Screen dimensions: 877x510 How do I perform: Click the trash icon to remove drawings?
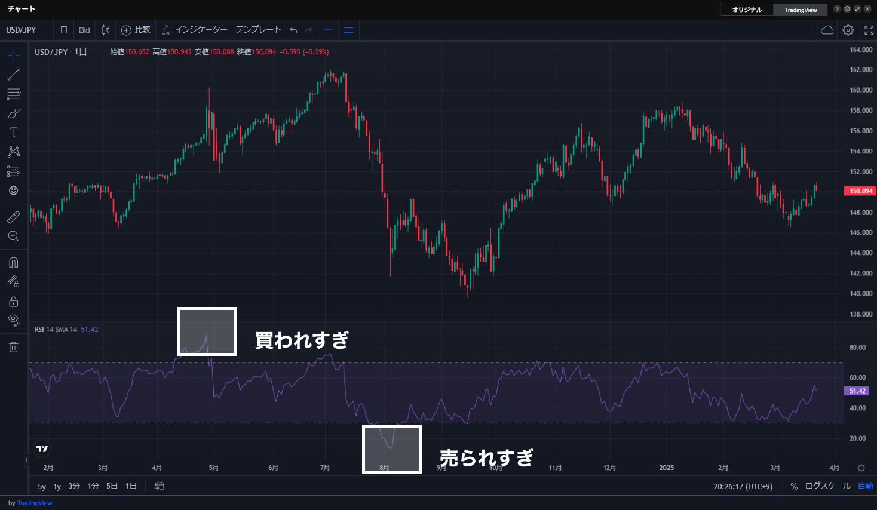point(14,347)
